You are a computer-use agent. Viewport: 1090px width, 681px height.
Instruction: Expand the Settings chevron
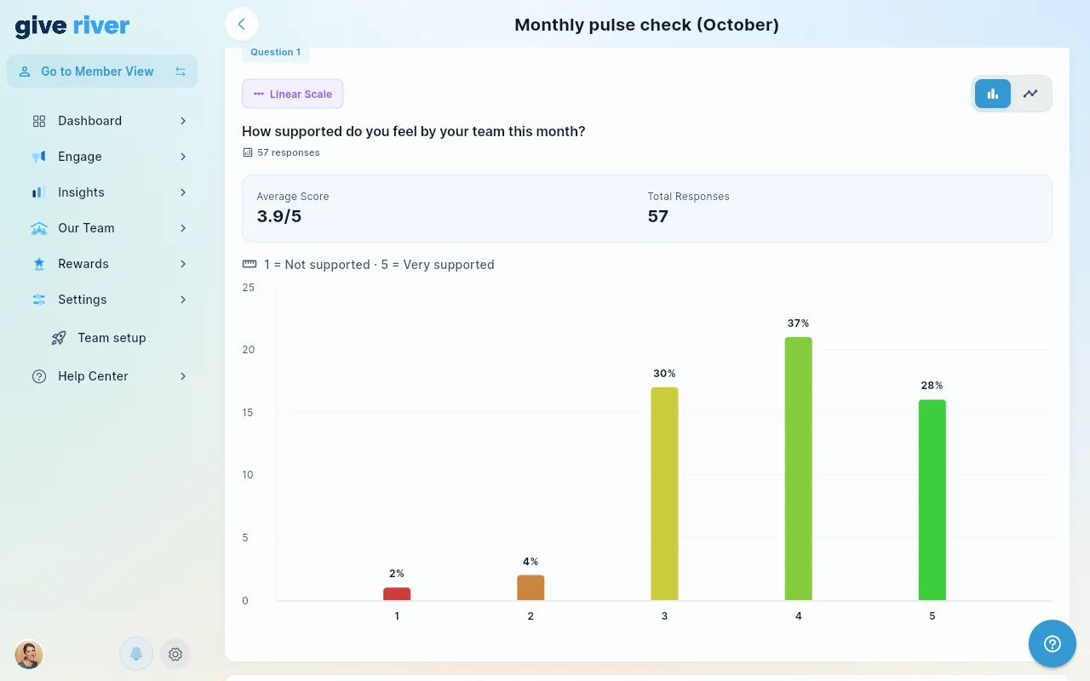(183, 300)
